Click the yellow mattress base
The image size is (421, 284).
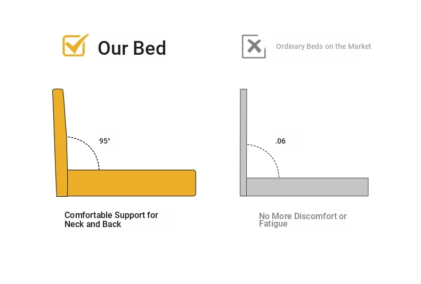(132, 183)
